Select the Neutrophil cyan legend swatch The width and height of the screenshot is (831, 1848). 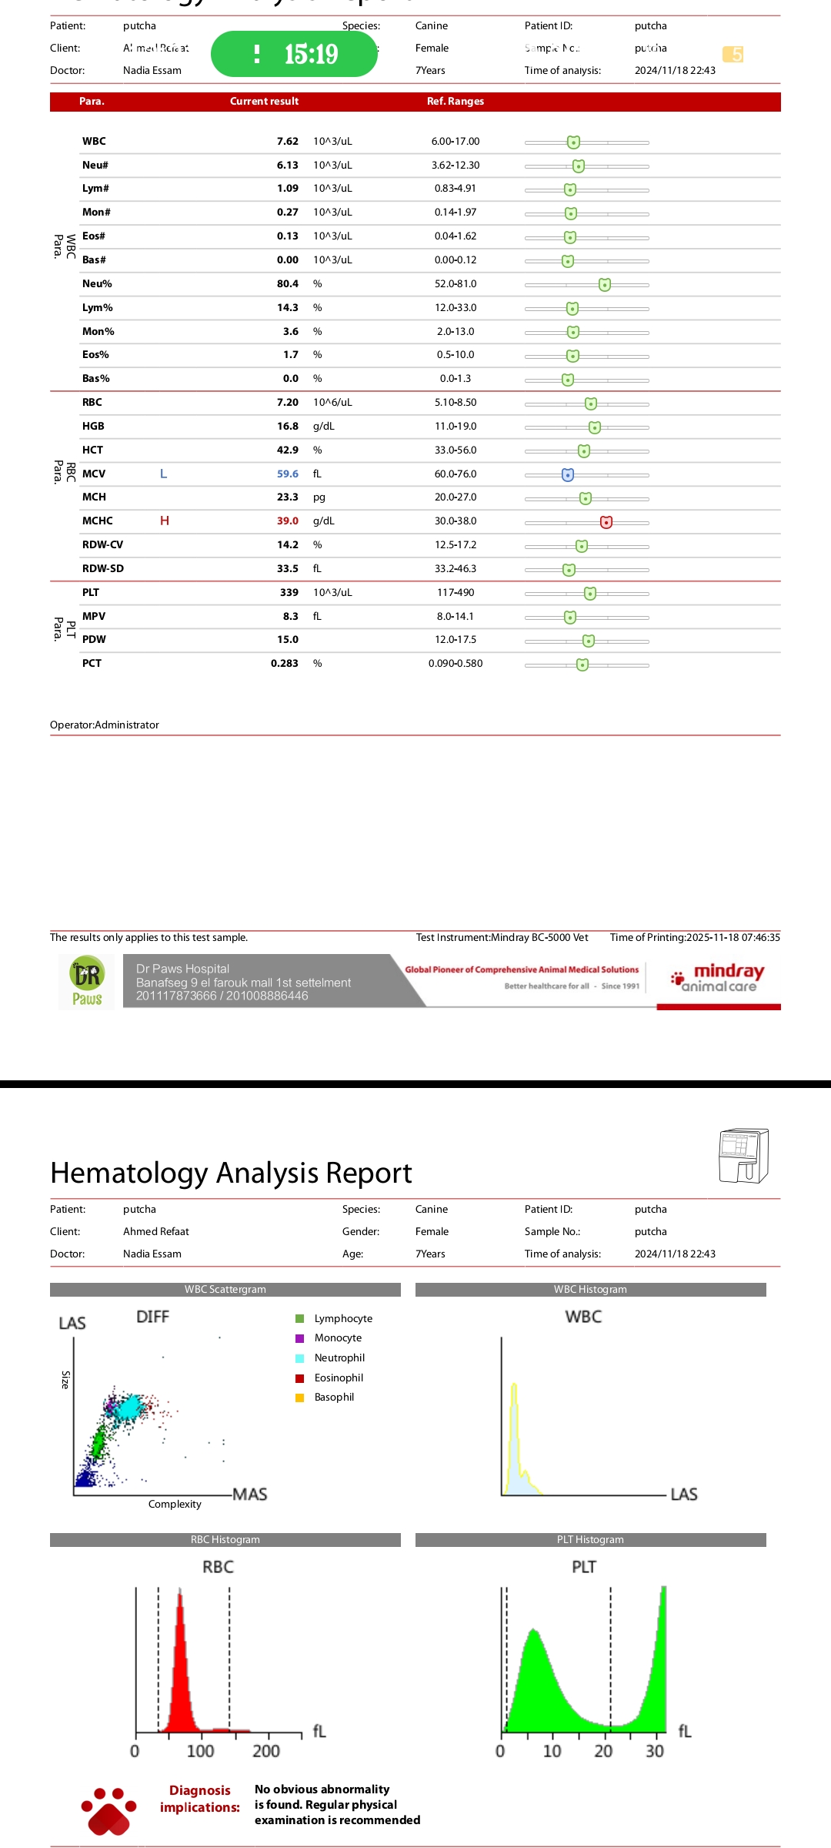(x=300, y=1358)
